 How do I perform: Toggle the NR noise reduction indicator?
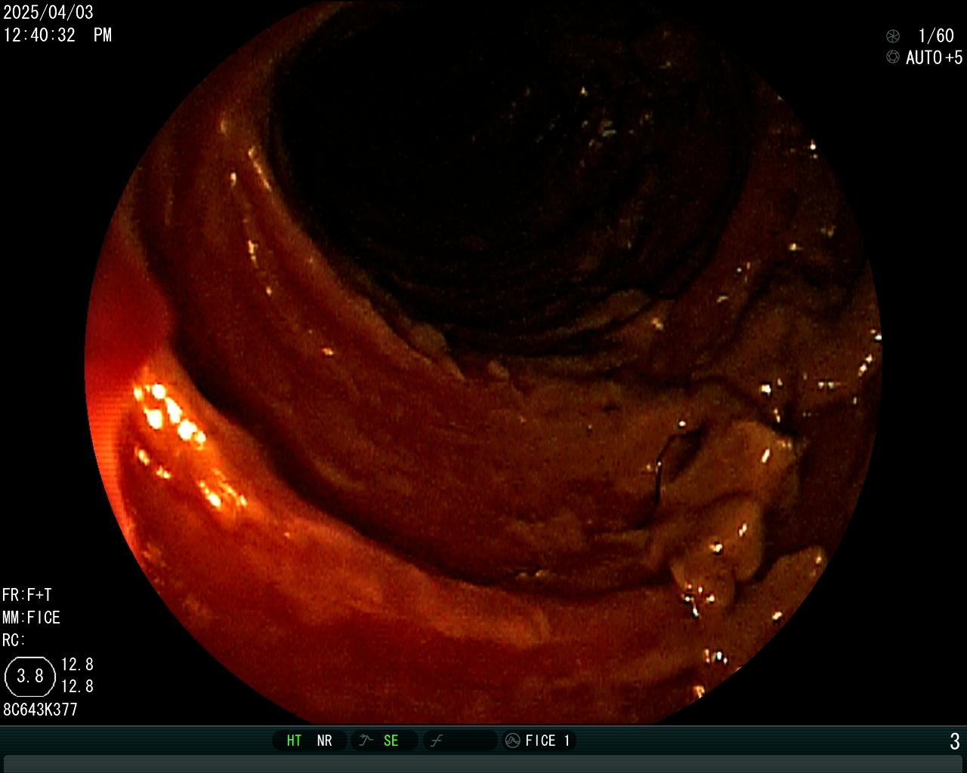[324, 741]
